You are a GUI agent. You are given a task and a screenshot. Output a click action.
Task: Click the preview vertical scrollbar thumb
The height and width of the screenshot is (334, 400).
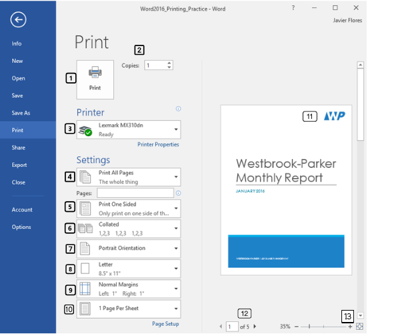coord(360,104)
